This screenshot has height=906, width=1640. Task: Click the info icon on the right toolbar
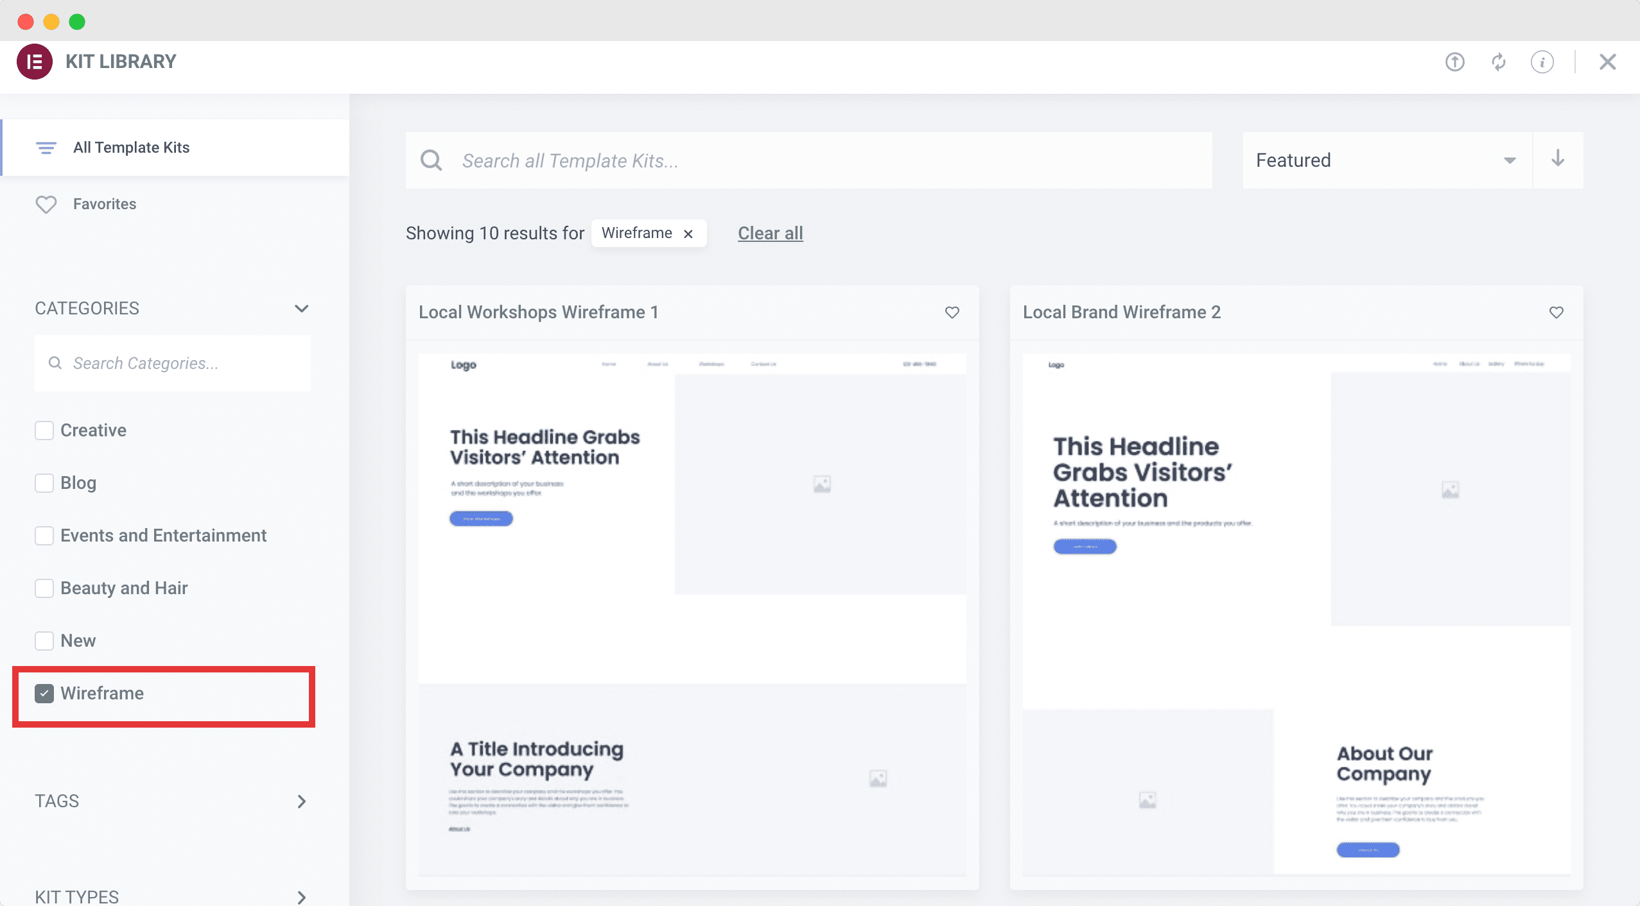point(1542,62)
